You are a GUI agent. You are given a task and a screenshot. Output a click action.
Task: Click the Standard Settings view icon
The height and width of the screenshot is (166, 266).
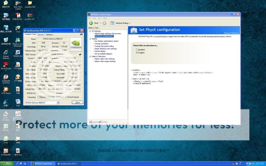pos(112,23)
